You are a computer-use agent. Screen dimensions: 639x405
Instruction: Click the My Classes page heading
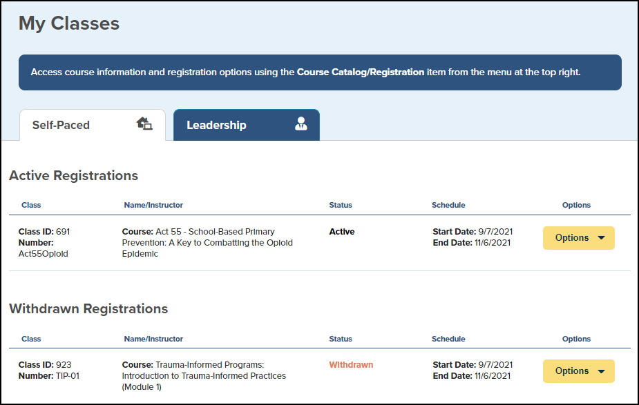(x=69, y=23)
